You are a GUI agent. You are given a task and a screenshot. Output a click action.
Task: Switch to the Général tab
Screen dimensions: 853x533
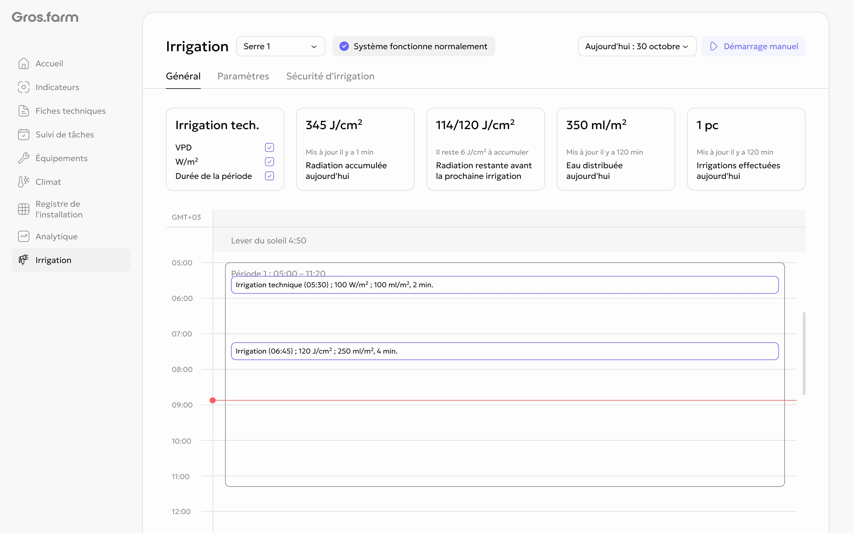[x=183, y=76]
